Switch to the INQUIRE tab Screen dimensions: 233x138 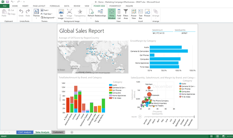[129, 6]
